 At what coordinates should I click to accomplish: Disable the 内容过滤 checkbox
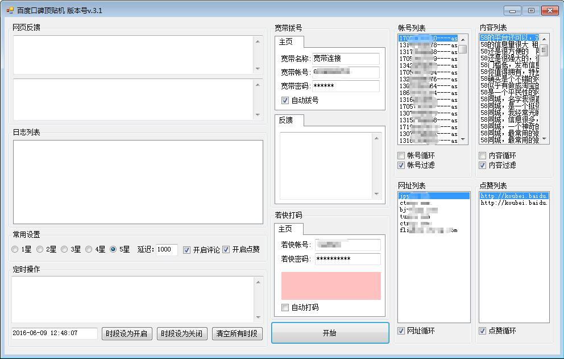pyautogui.click(x=482, y=166)
